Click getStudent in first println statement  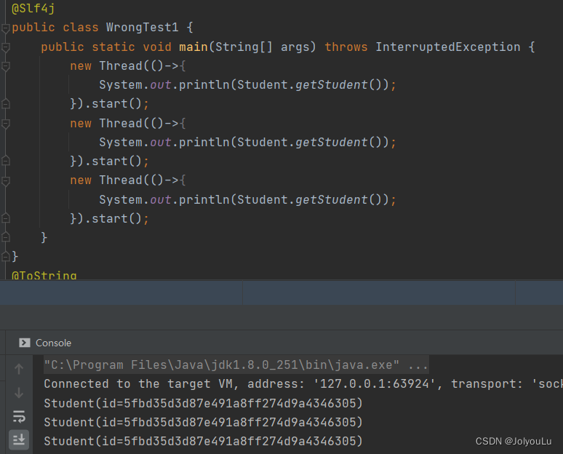[x=332, y=85]
